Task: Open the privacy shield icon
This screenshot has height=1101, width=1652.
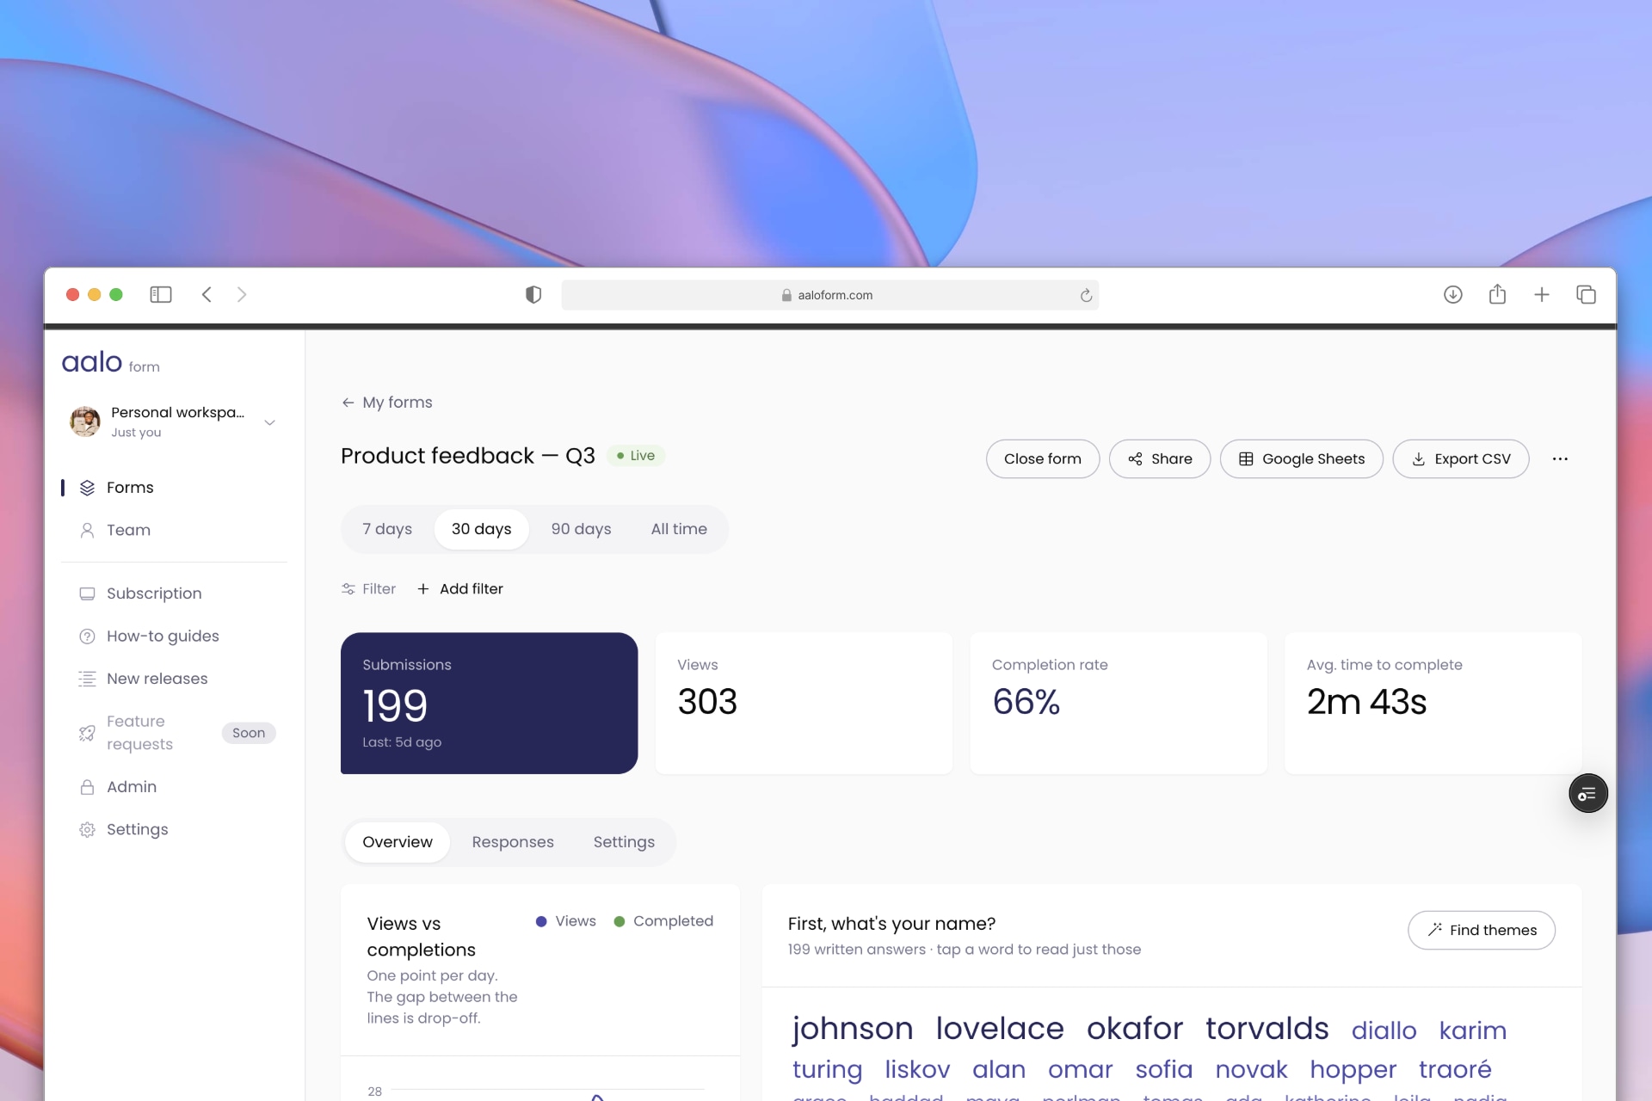Action: (533, 295)
